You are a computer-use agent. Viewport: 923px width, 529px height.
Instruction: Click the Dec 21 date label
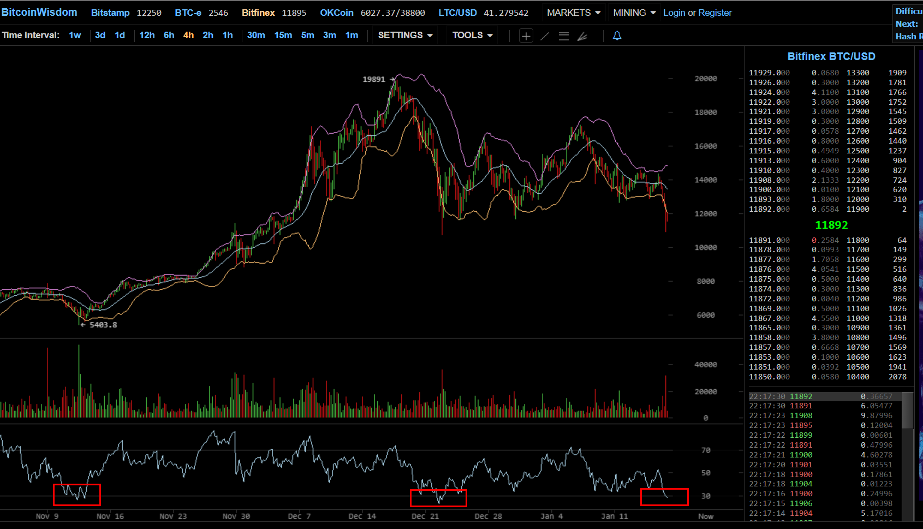pos(425,516)
